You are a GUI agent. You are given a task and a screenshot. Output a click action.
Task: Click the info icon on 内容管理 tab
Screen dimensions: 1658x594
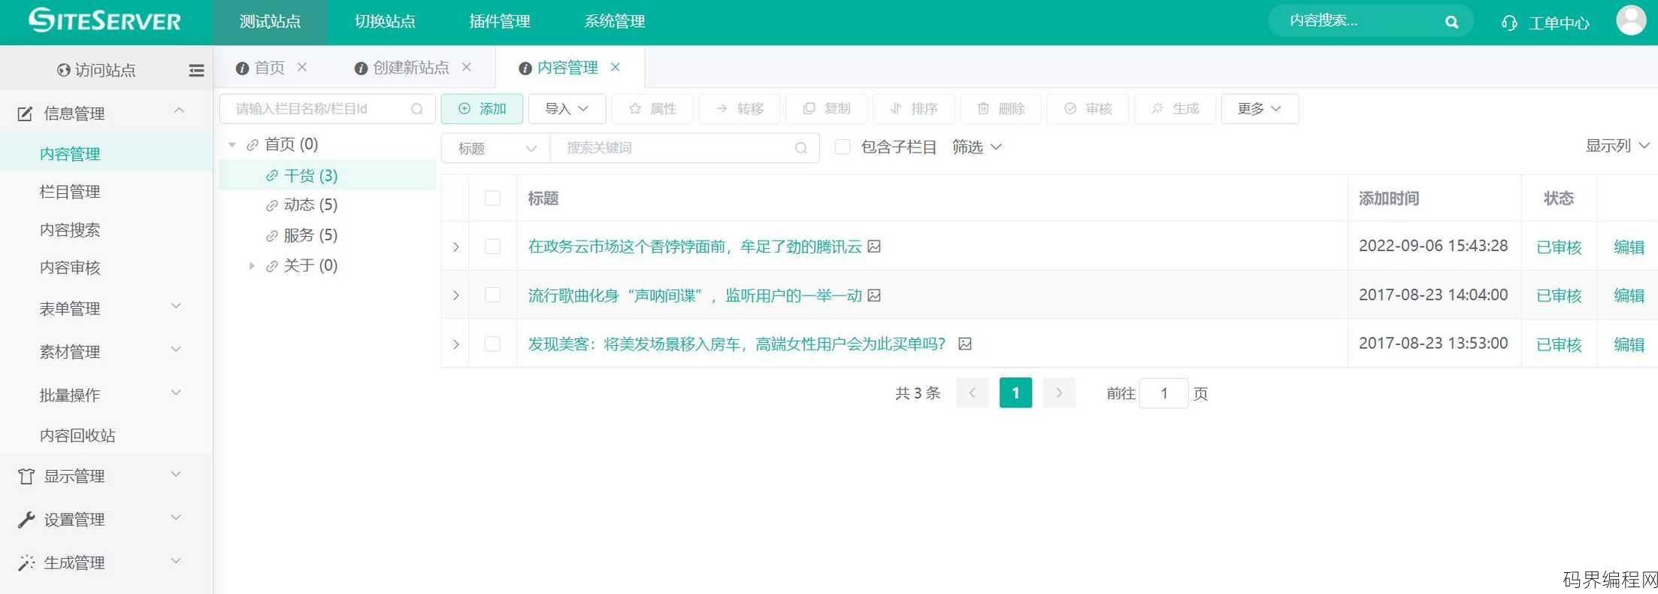click(x=525, y=68)
